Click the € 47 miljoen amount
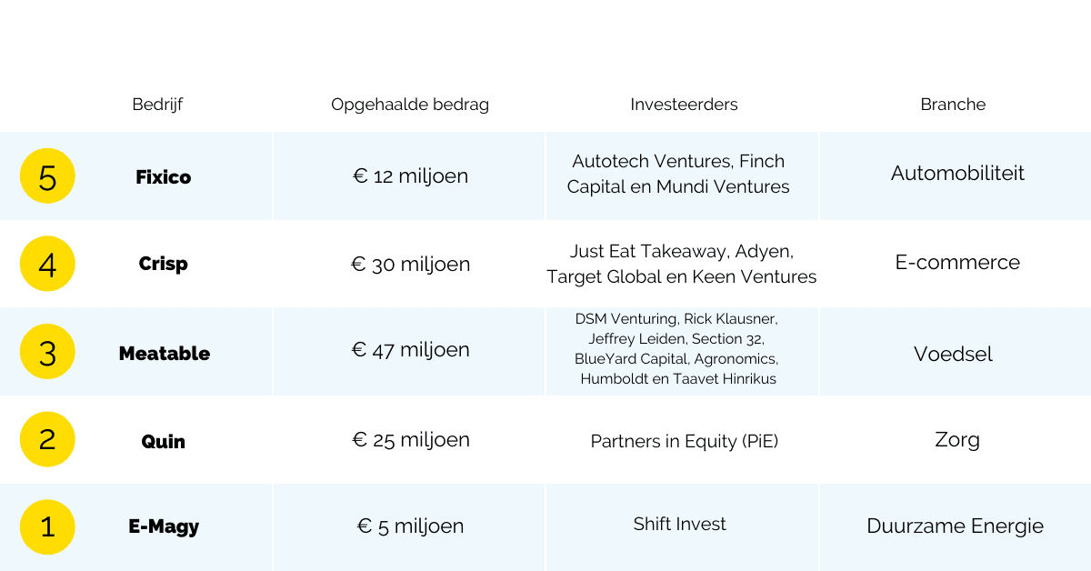Image resolution: width=1091 pixels, height=571 pixels. click(411, 350)
